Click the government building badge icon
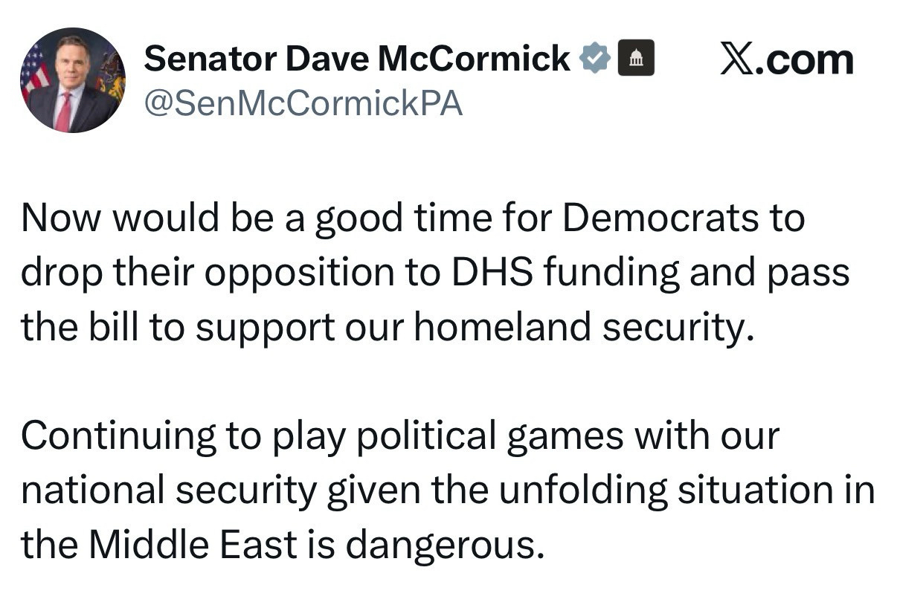This screenshot has height=599, width=897. coord(637,58)
